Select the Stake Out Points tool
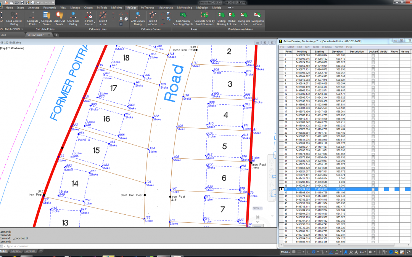 coord(59,18)
